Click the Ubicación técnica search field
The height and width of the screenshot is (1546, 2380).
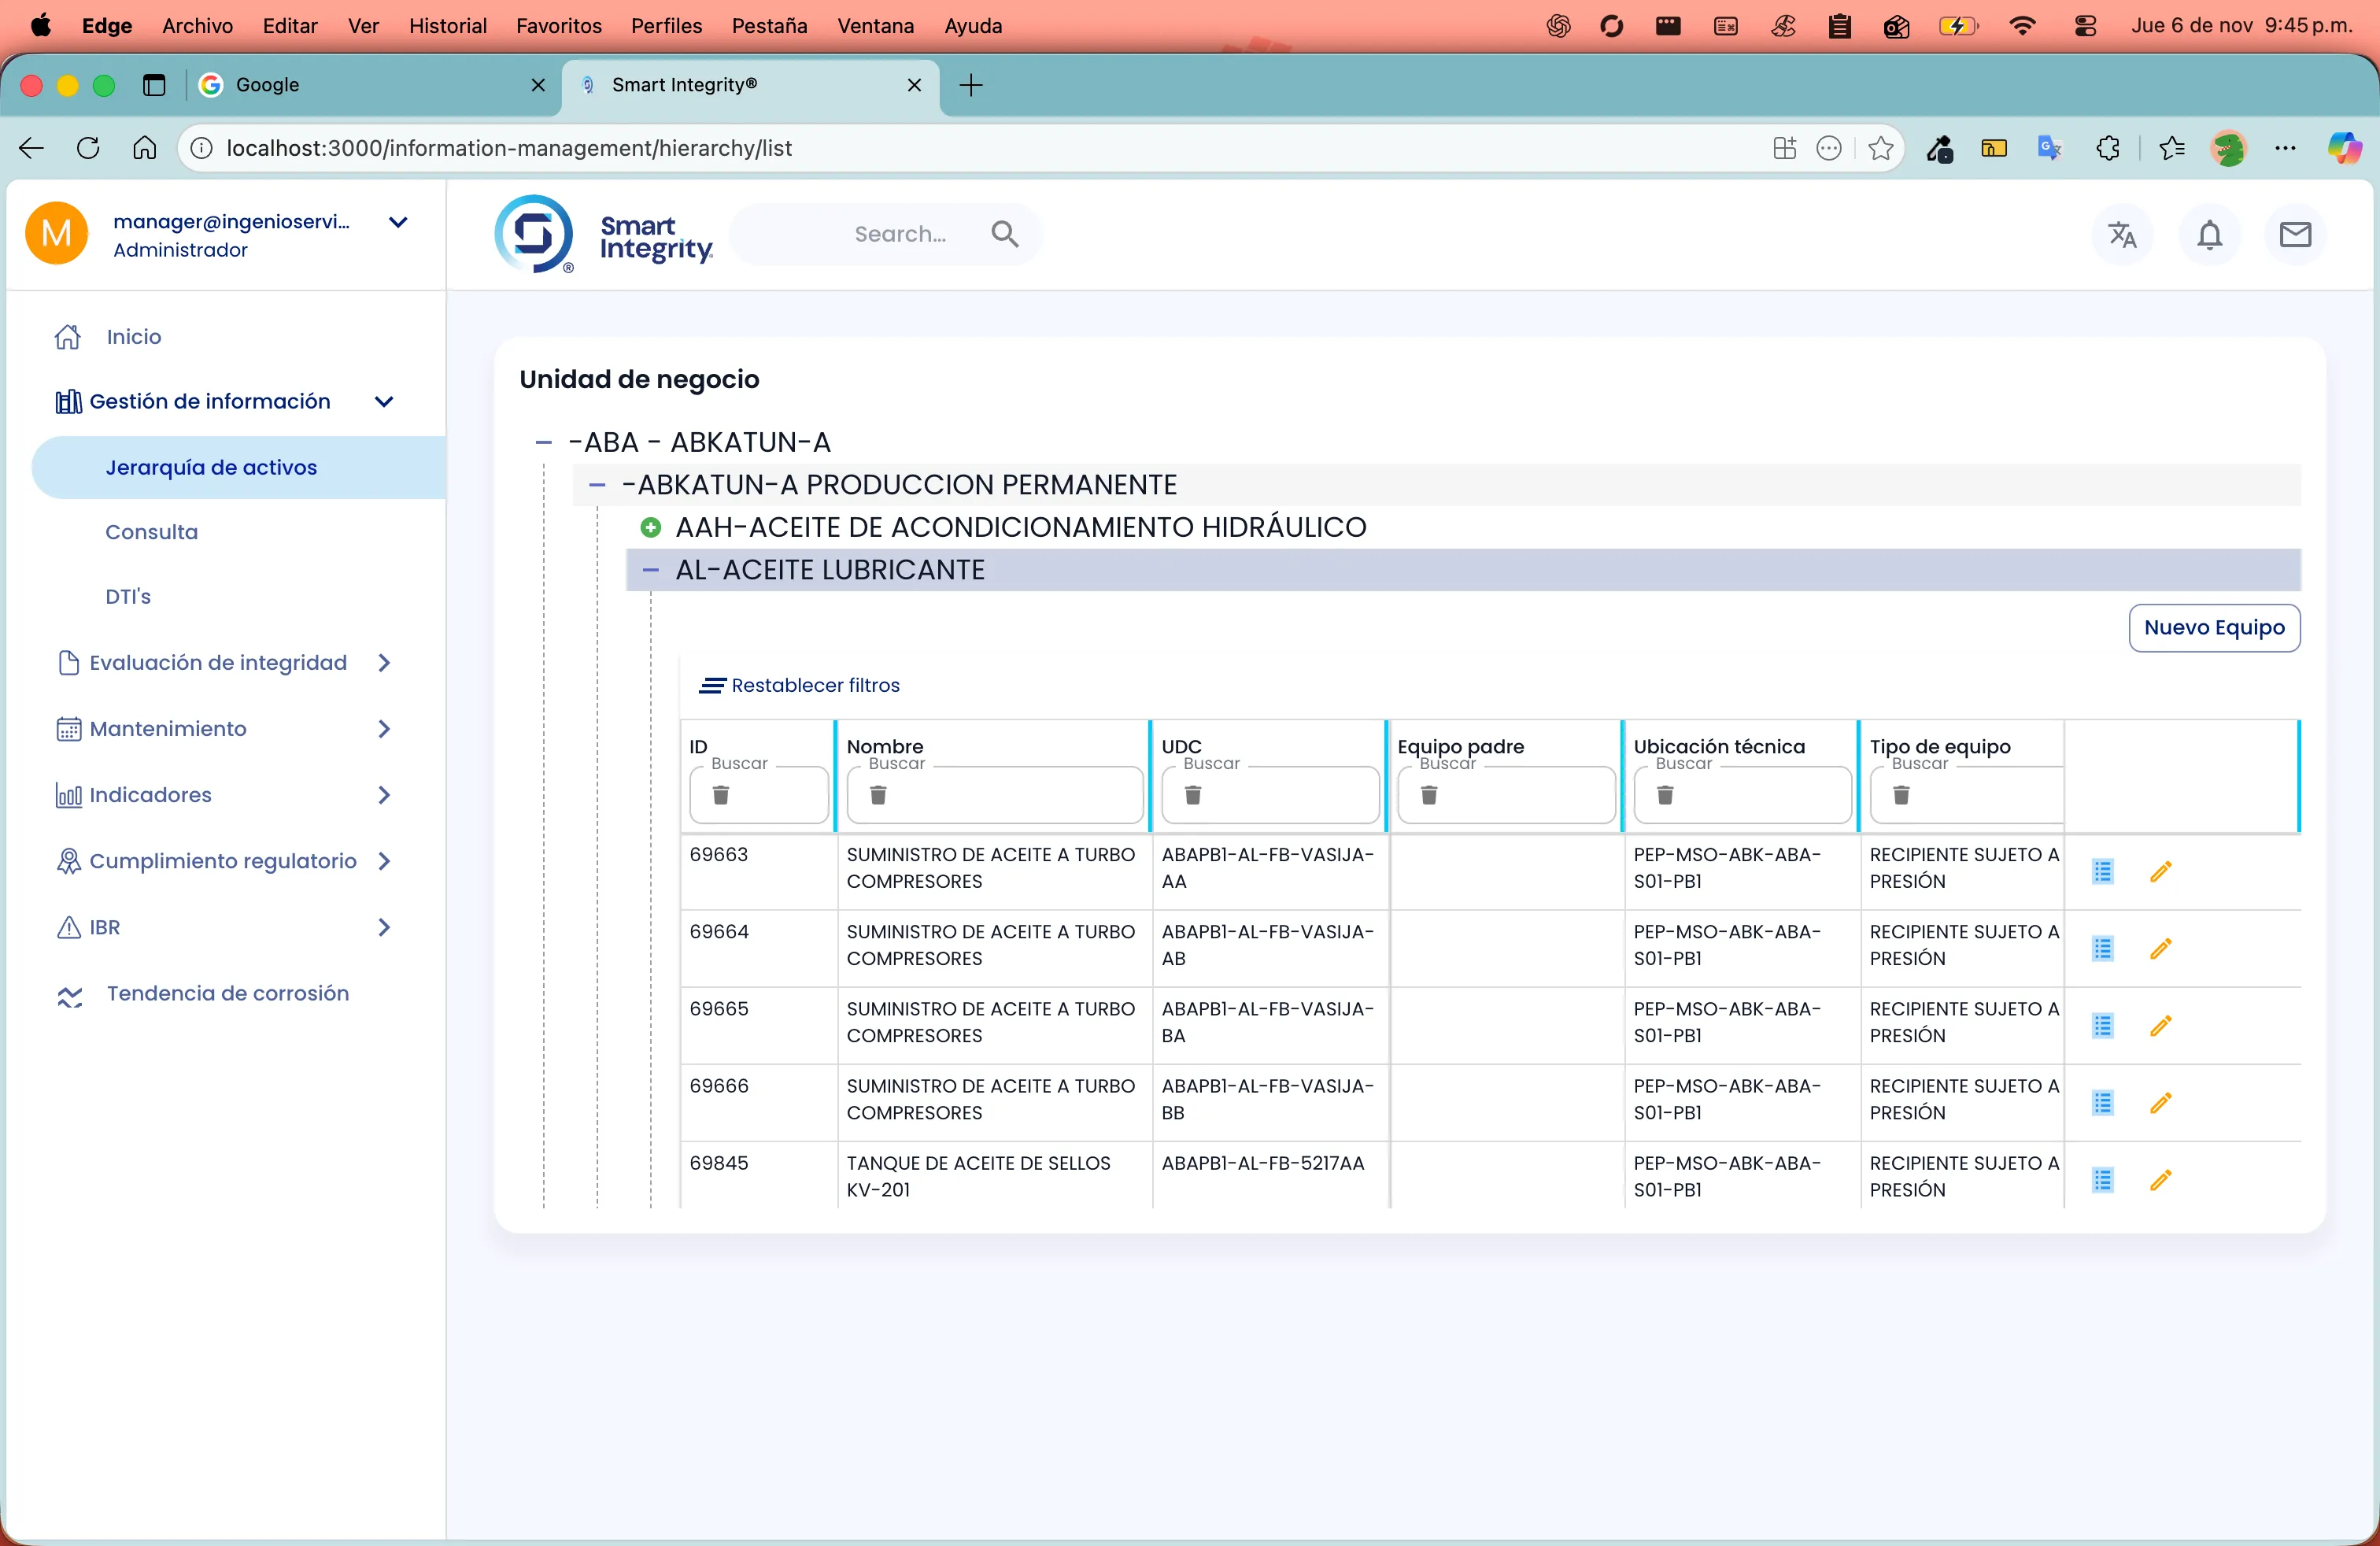(1755, 796)
